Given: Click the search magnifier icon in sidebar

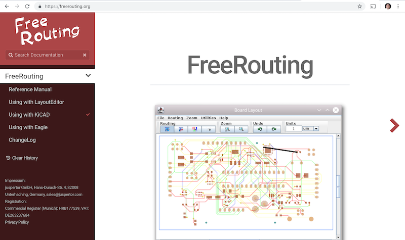Looking at the screenshot, I should tap(11, 55).
